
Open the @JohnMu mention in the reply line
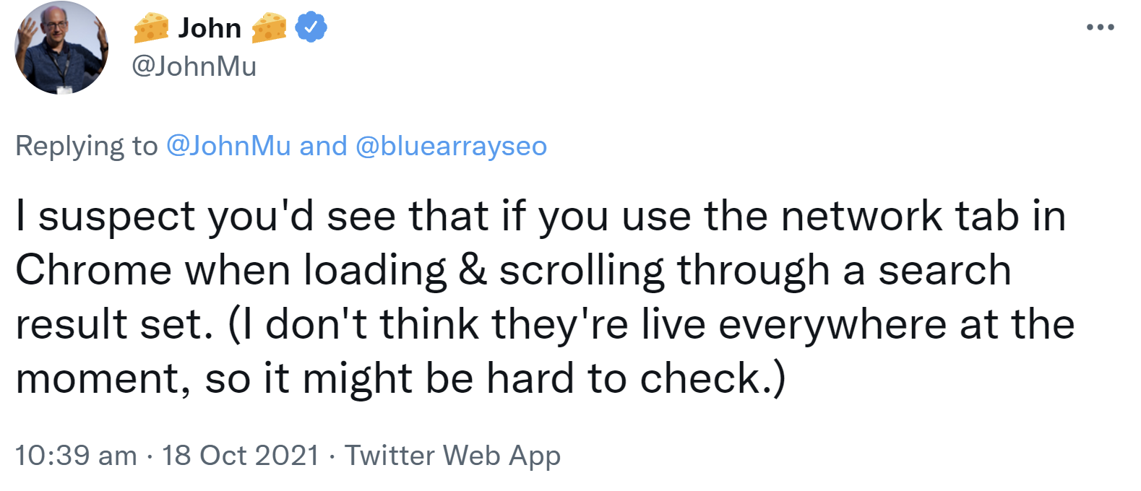click(x=228, y=146)
